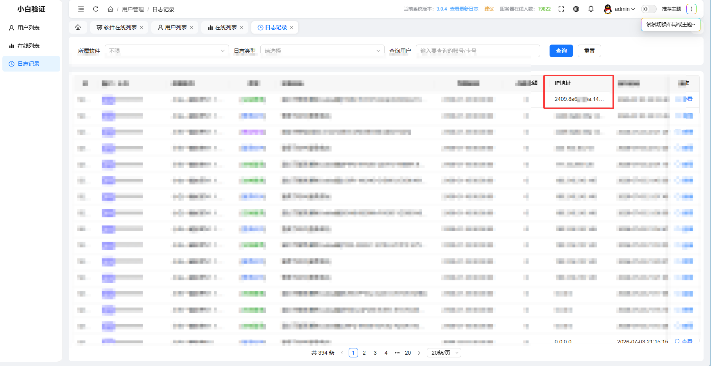711x366 pixels.
Task: Open 日志记录 in the sidebar
Action: coord(31,64)
